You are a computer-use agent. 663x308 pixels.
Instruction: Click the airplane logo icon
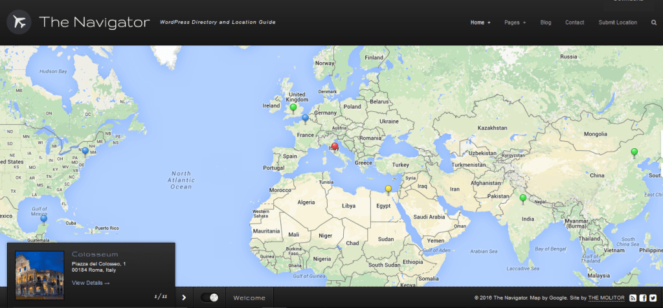pos(19,22)
